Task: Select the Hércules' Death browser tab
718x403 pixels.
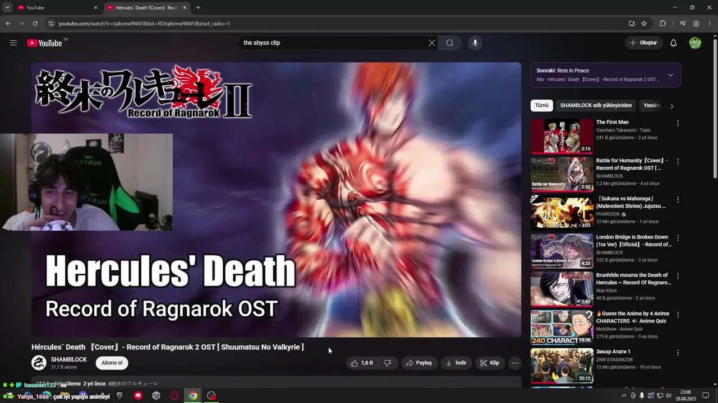Action: (x=147, y=8)
